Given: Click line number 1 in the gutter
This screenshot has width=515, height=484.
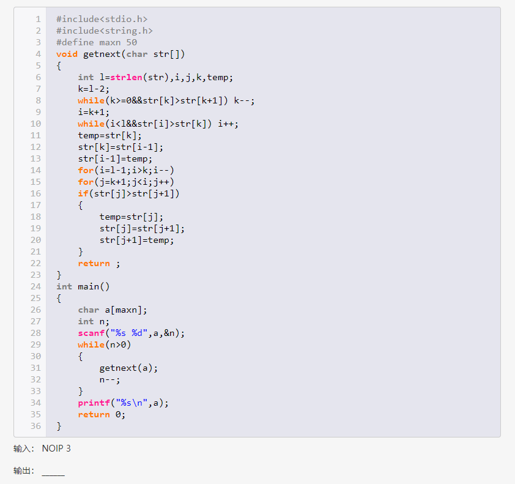Looking at the screenshot, I should [x=38, y=19].
